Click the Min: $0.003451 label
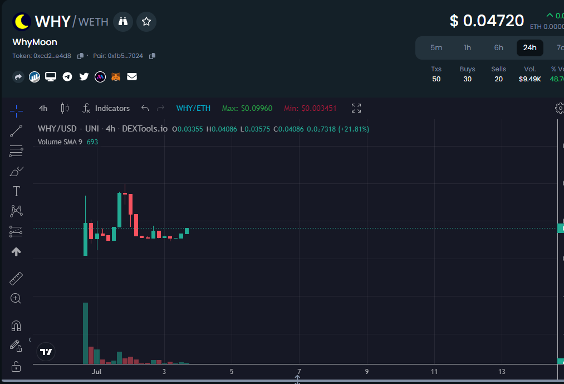The image size is (564, 384). point(310,109)
